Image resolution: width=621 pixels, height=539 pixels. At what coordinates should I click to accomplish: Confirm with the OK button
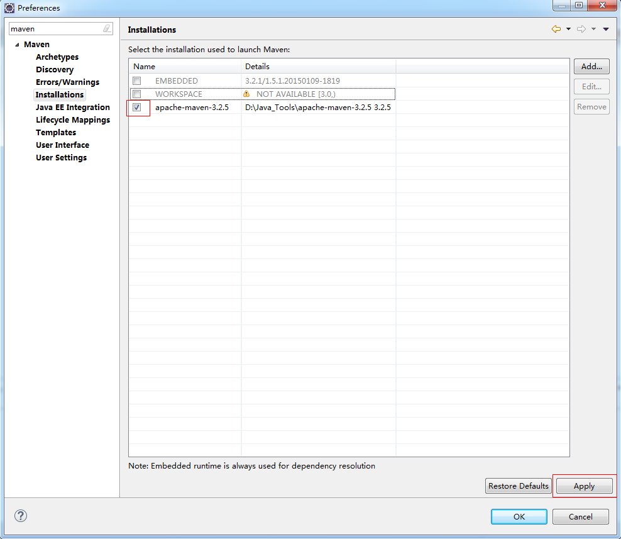[x=519, y=517]
